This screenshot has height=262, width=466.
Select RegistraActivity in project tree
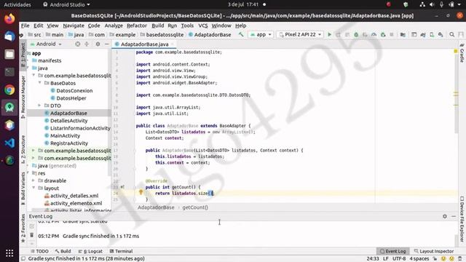pyautogui.click(x=69, y=143)
